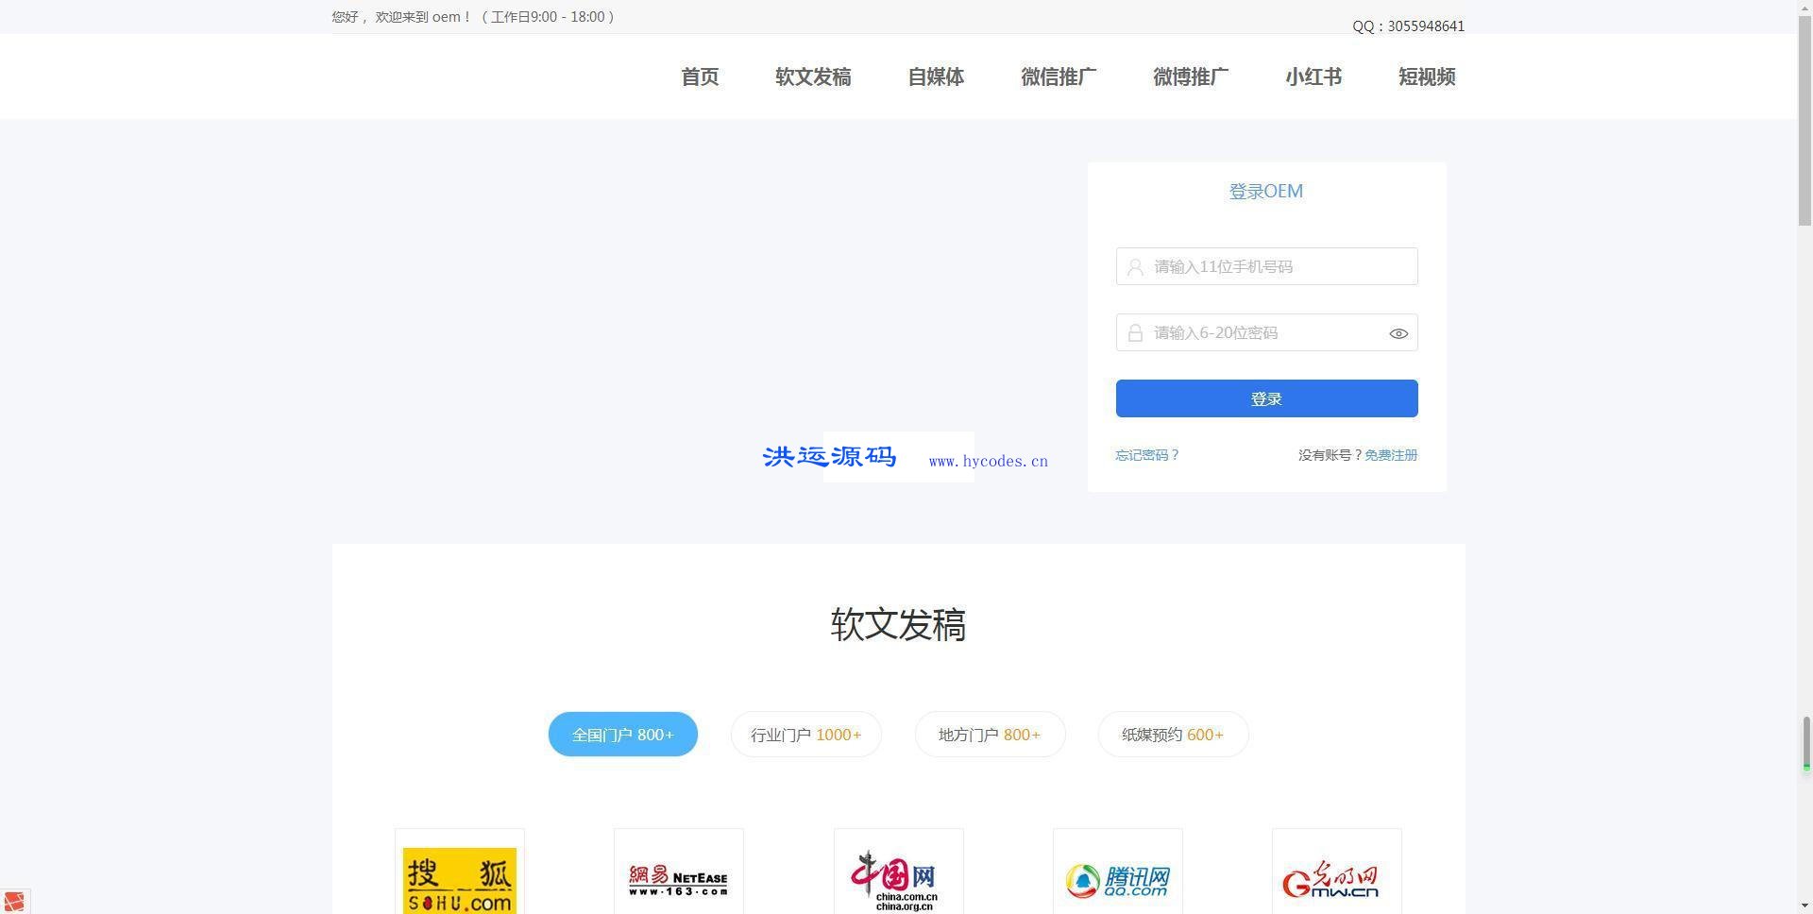1813x914 pixels.
Task: Open 自媒体 navigation item
Action: click(x=936, y=76)
